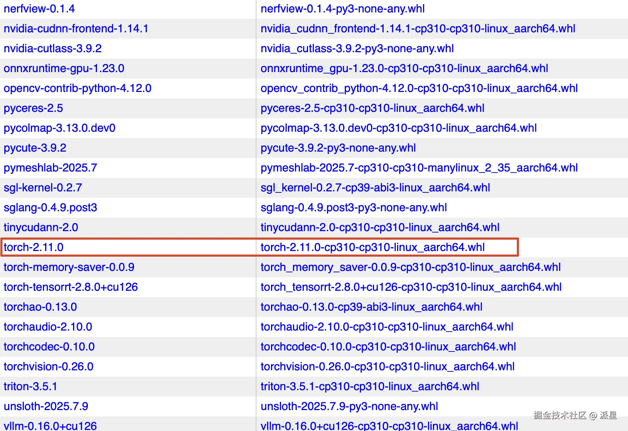Screen dimensions: 628x431
Task: Click the torch-memory-saver-0.0.9 package name
Action: click(x=69, y=267)
